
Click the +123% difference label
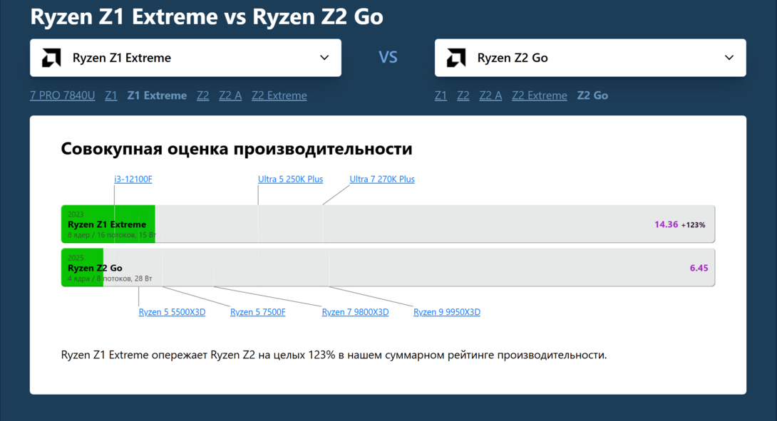(x=693, y=225)
